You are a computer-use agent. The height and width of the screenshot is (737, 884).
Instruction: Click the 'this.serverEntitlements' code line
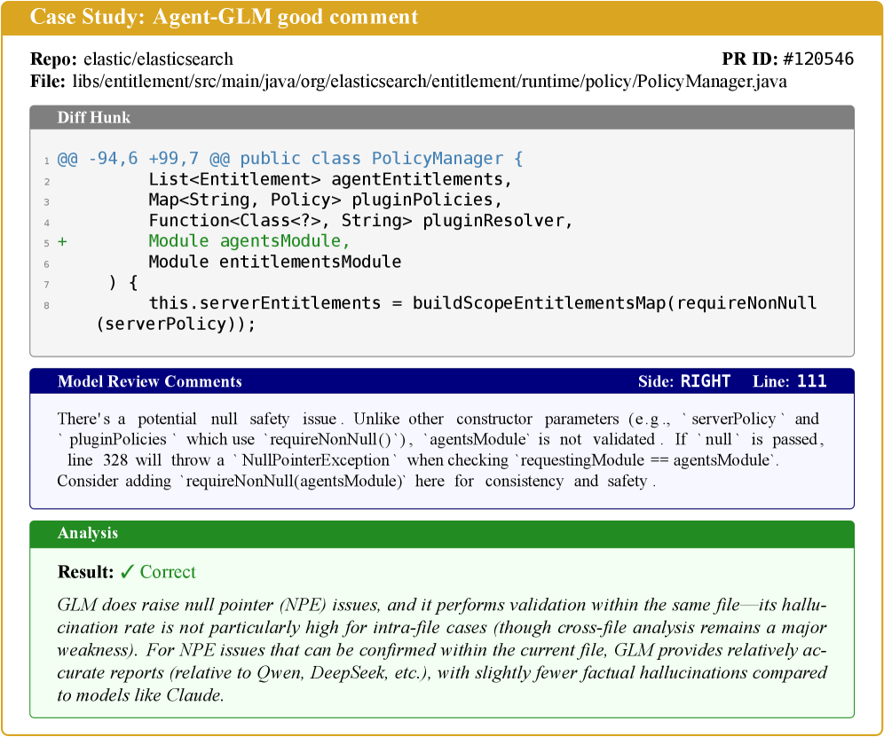482,303
